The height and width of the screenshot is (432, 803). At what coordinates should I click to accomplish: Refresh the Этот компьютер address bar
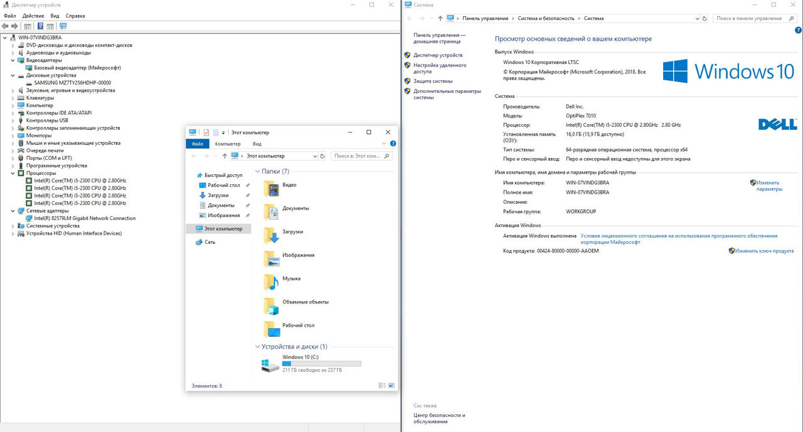(x=322, y=156)
